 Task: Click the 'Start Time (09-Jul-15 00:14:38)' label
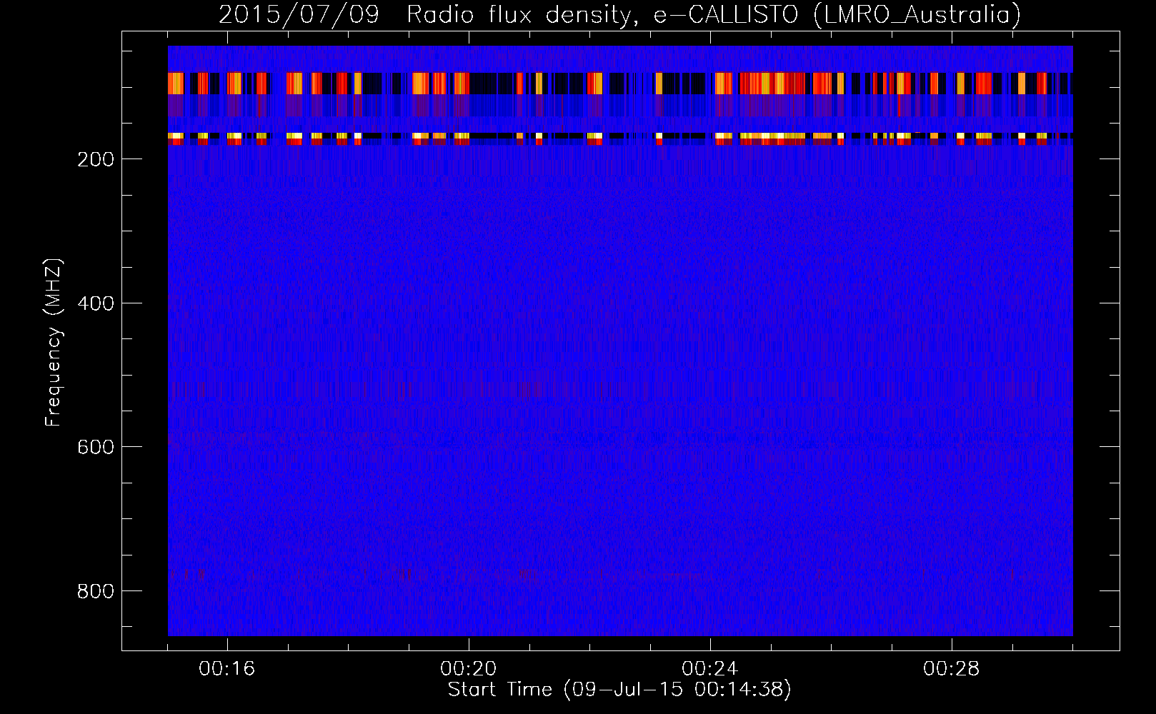point(619,690)
